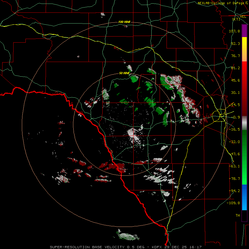Select the -63.1 scale value

point(234,166)
